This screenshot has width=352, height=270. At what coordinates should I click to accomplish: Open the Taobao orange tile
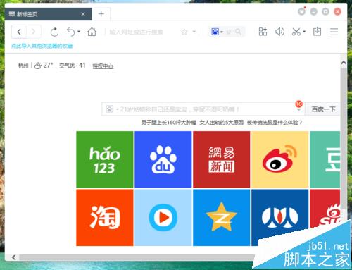[105, 218]
